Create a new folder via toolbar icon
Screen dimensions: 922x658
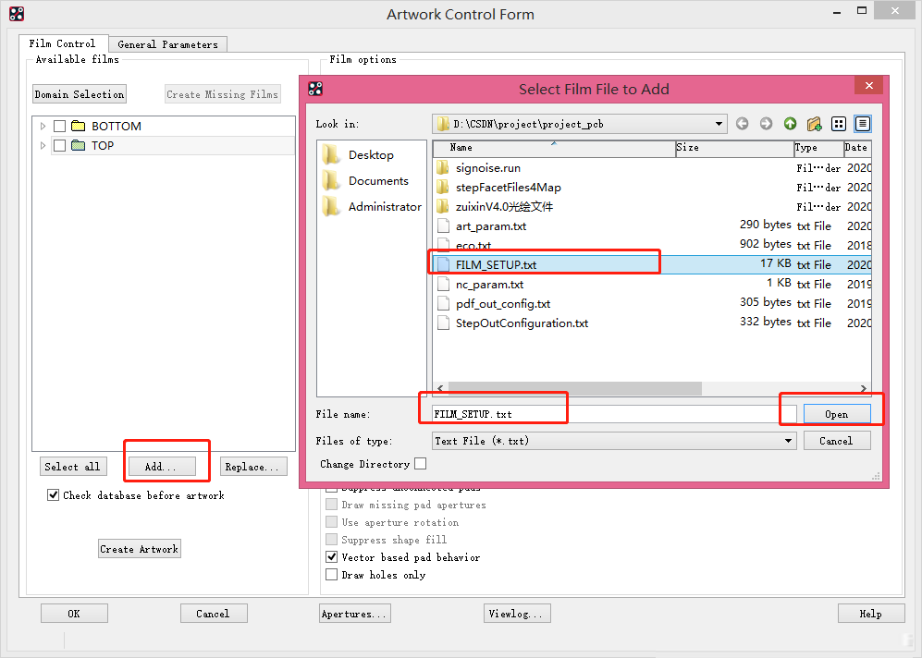[x=814, y=124]
